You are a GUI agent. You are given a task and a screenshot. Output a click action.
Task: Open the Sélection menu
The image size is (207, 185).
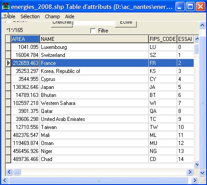(x=30, y=16)
